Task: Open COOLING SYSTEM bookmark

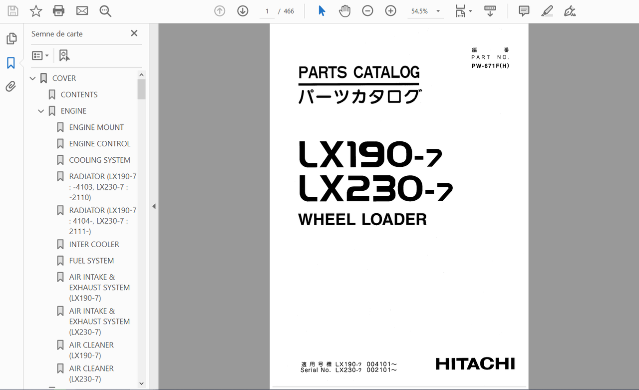Action: pyautogui.click(x=100, y=160)
